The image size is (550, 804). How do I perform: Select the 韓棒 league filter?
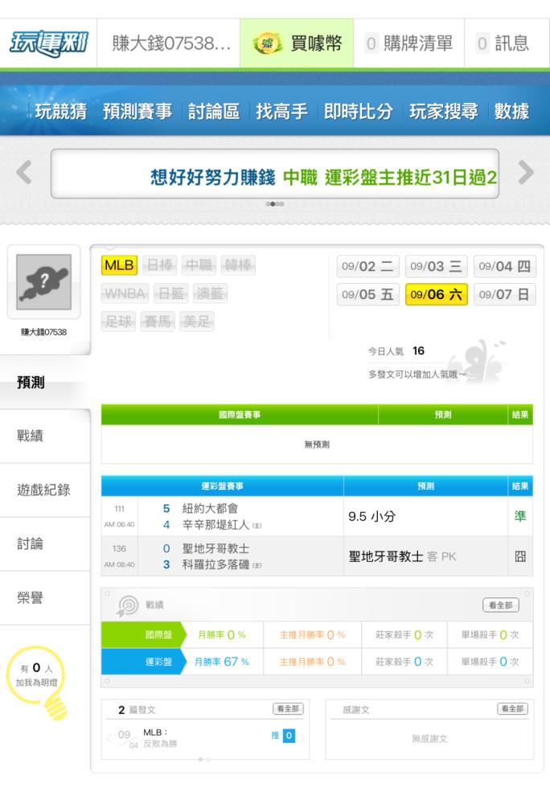pyautogui.click(x=238, y=265)
